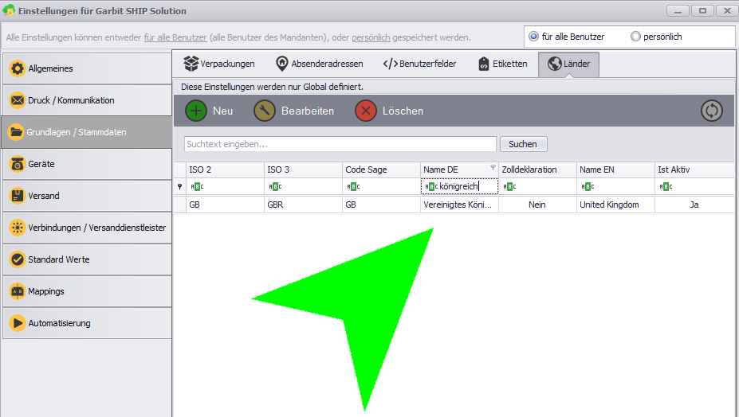
Task: Click the Verbindungen / Versanddienstleister hub icon
Action: coord(18,228)
